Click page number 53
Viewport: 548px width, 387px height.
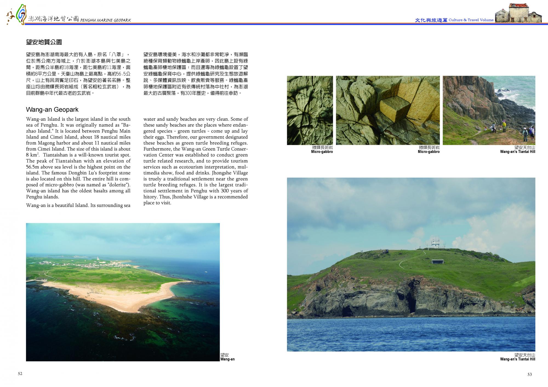[x=529, y=374]
